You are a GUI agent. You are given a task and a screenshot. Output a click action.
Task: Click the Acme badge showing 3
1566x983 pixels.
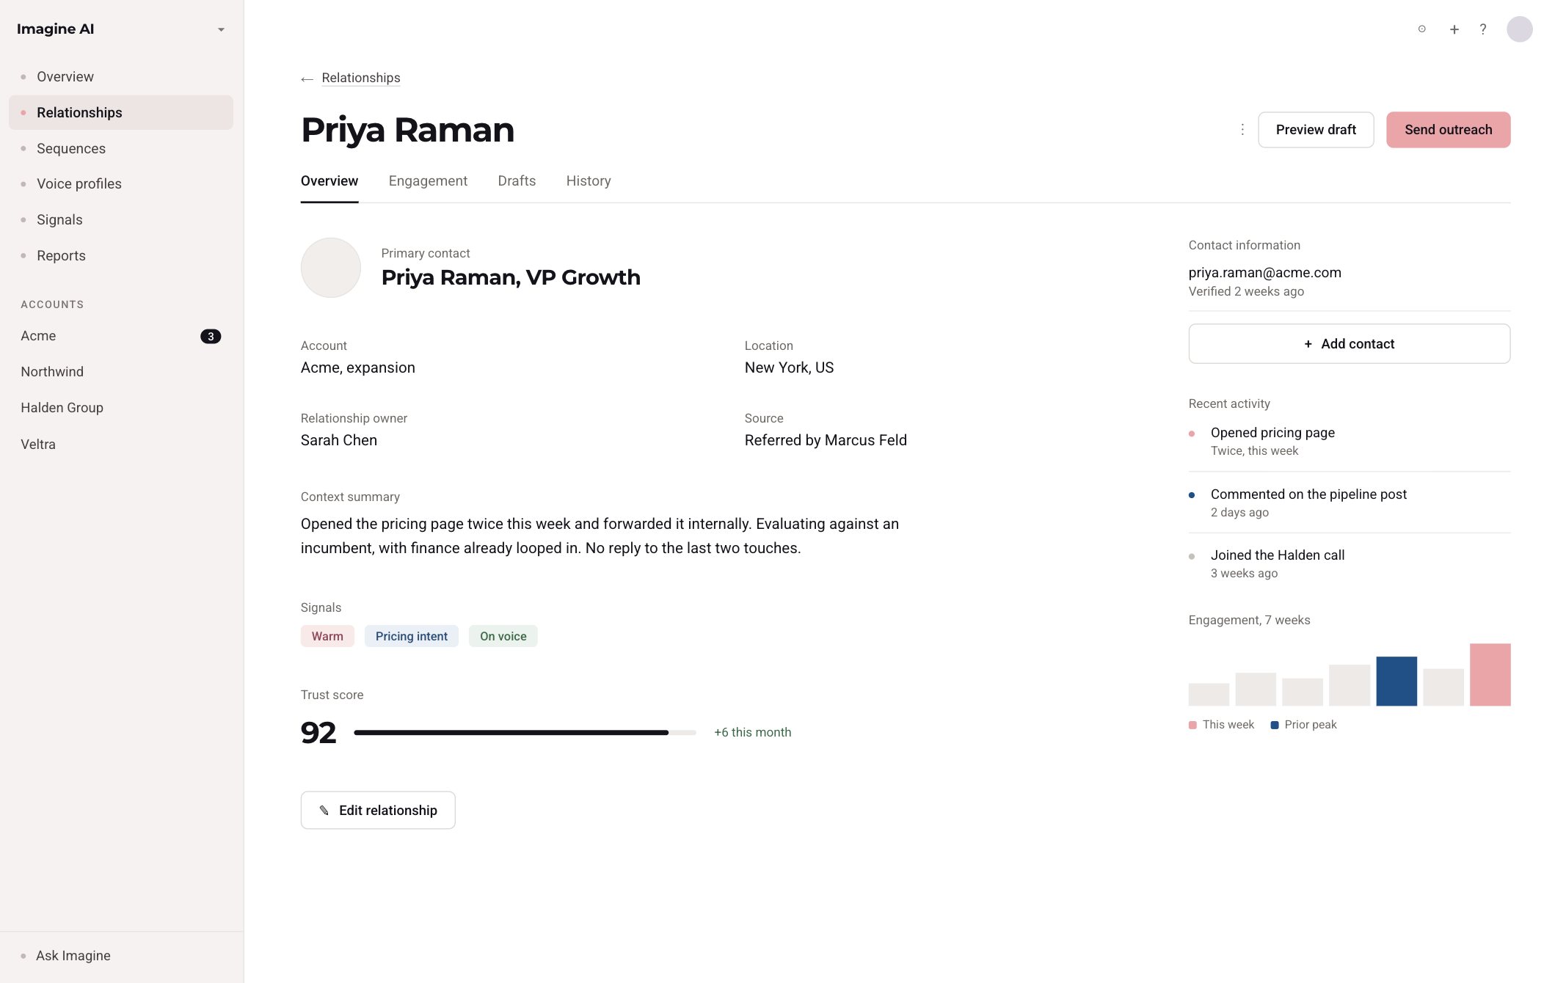211,336
